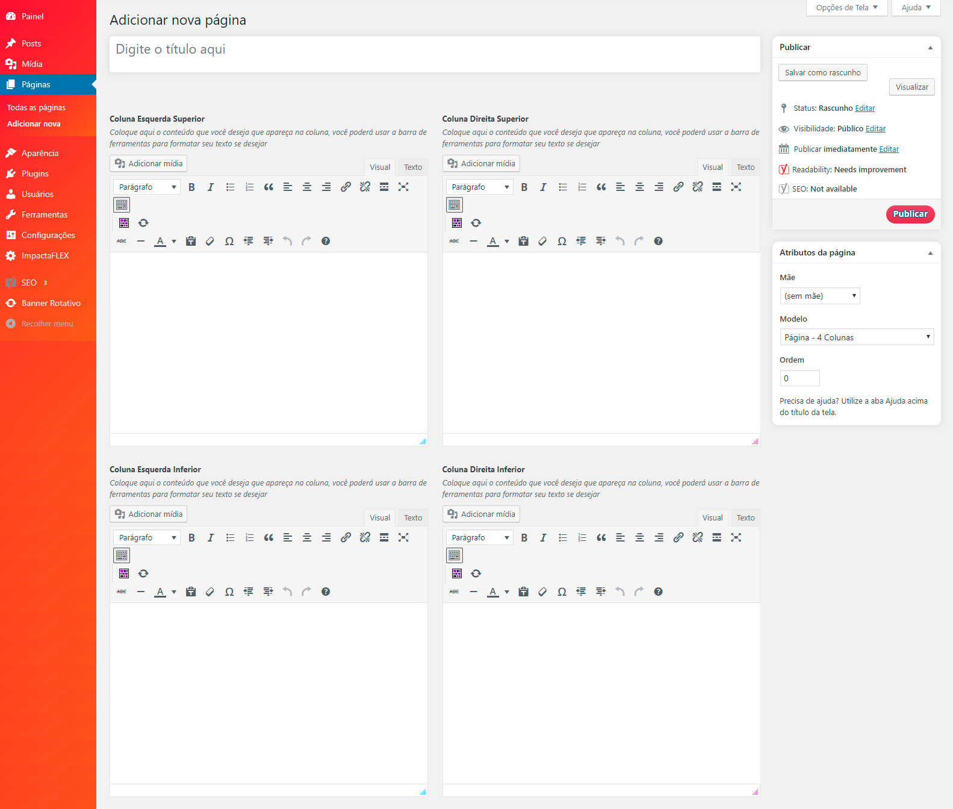Collapse the Atributos da página box
953x809 pixels.
point(930,253)
